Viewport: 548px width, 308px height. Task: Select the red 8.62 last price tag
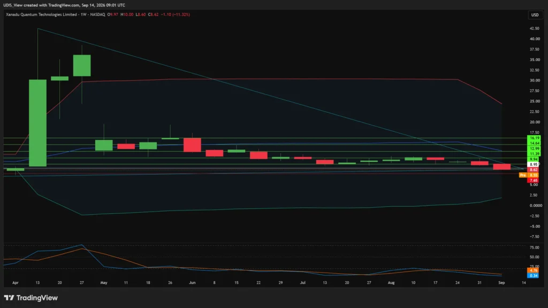[534, 170]
